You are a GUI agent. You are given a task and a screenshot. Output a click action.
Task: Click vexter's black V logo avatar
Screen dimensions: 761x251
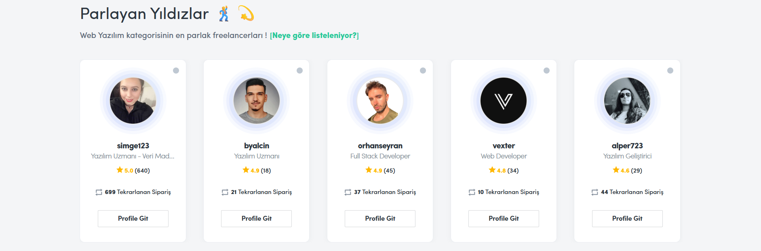[504, 101]
